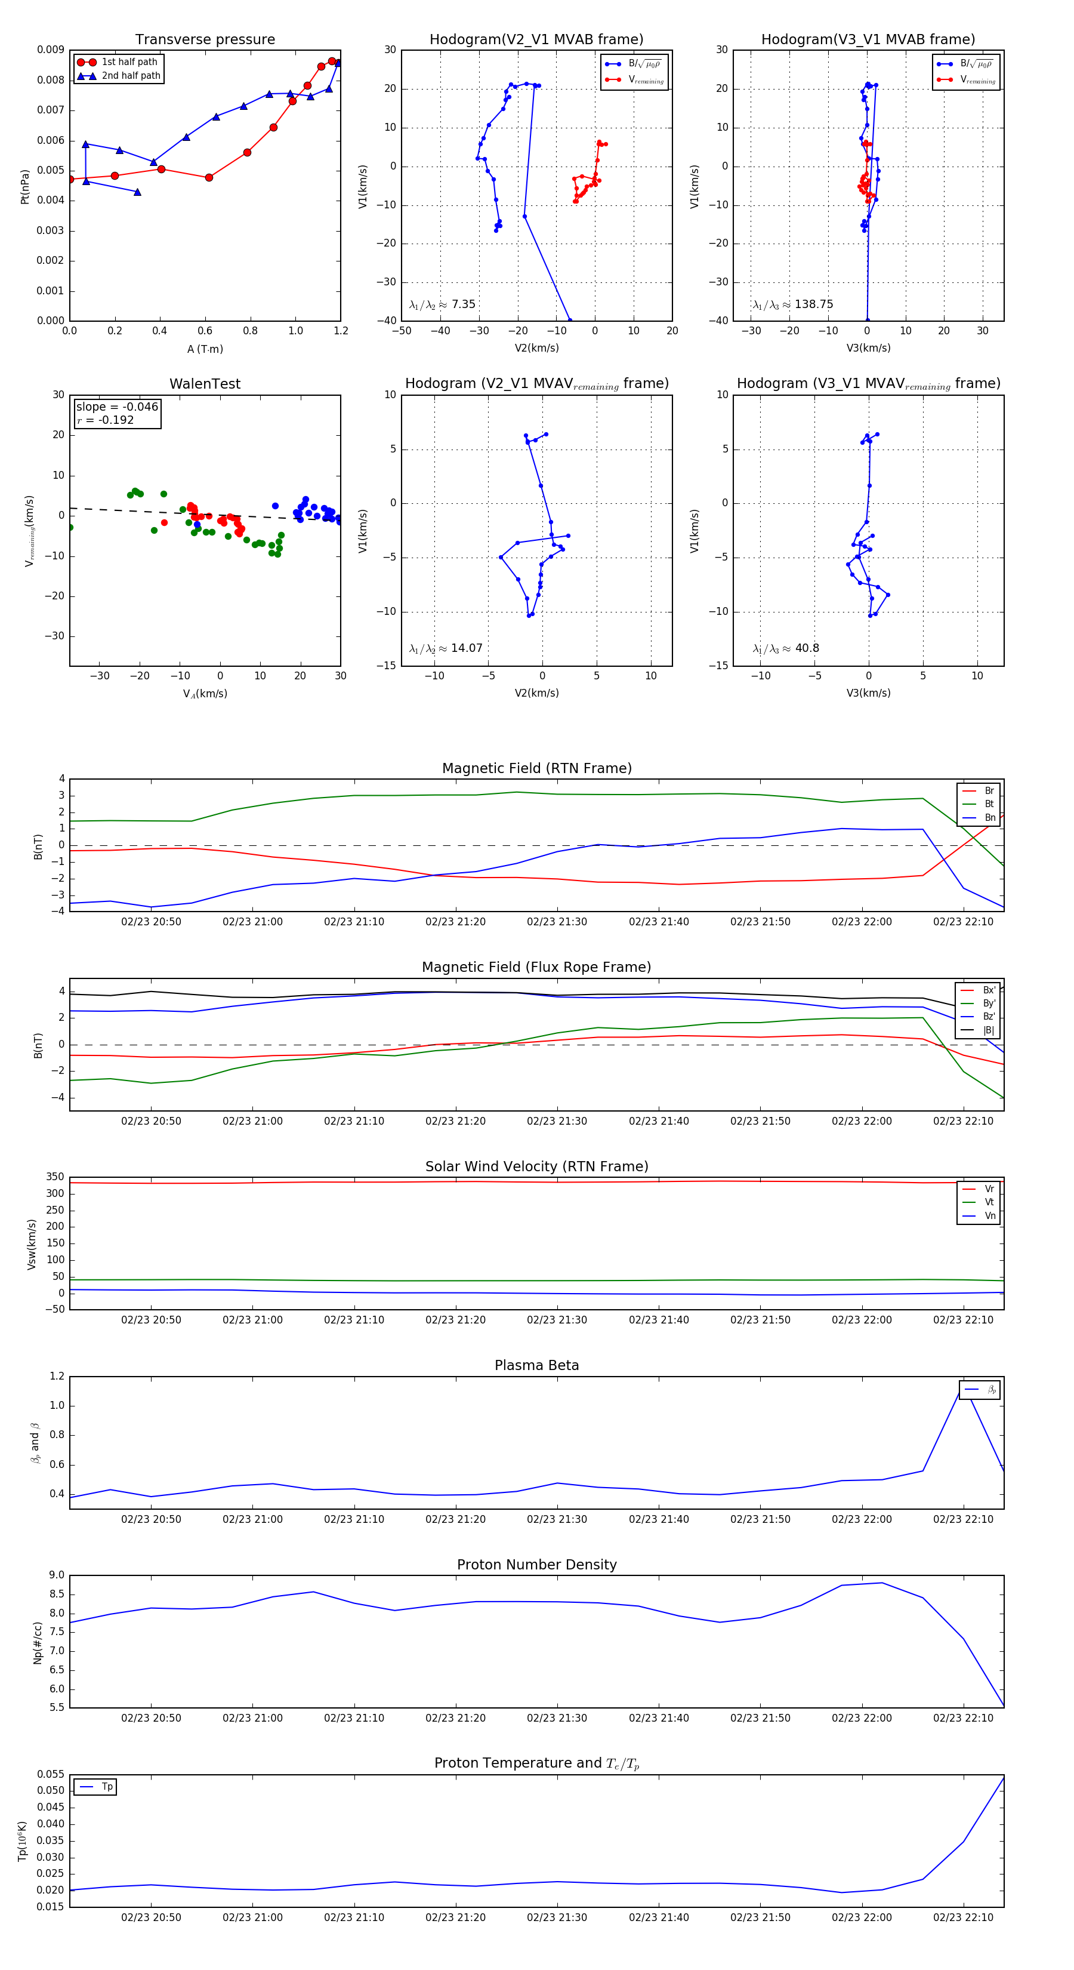This screenshot has width=1074, height=1970.
Task: Click the "Vsw(km/s)" y-axis label
Action: pos(32,1245)
